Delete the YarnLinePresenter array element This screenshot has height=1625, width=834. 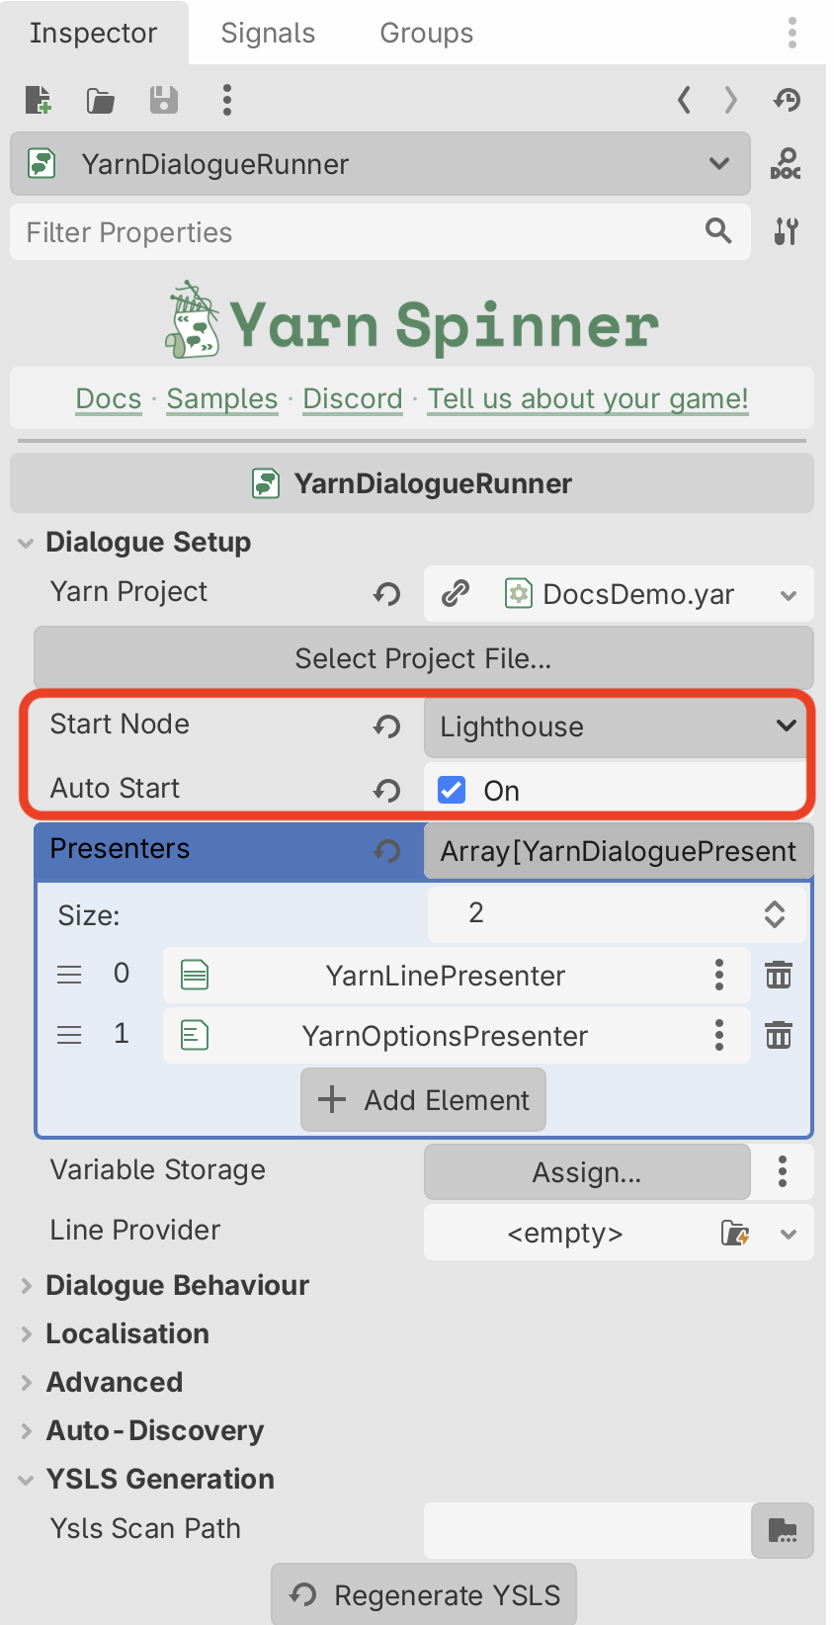(x=779, y=975)
